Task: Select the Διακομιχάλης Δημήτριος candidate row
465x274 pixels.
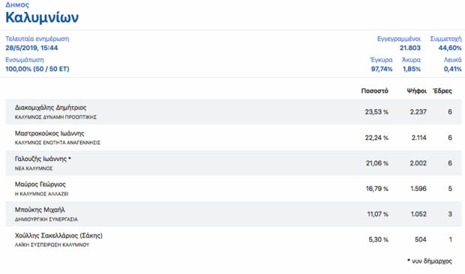Action: pyautogui.click(x=233, y=112)
